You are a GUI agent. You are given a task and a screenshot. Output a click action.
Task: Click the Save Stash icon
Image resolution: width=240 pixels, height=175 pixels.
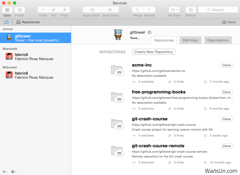coord(110,10)
